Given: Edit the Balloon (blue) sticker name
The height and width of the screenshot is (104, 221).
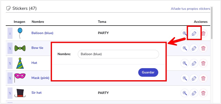Looking at the screenshot, I should 194,34.
